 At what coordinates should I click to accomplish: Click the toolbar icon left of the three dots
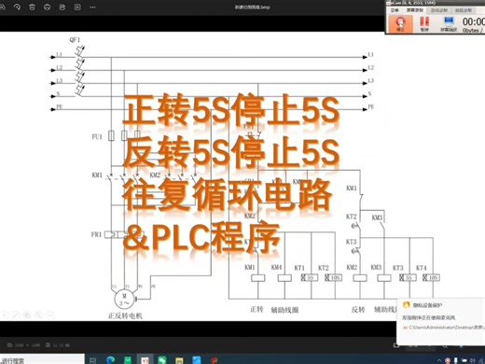(77, 7)
